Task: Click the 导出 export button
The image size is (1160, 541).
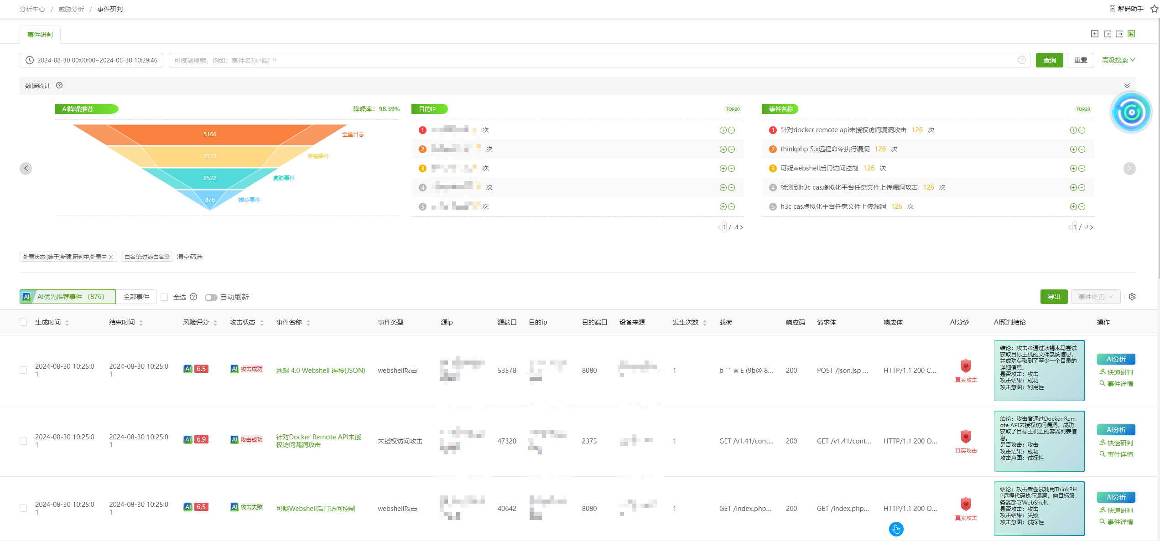Action: click(x=1054, y=297)
